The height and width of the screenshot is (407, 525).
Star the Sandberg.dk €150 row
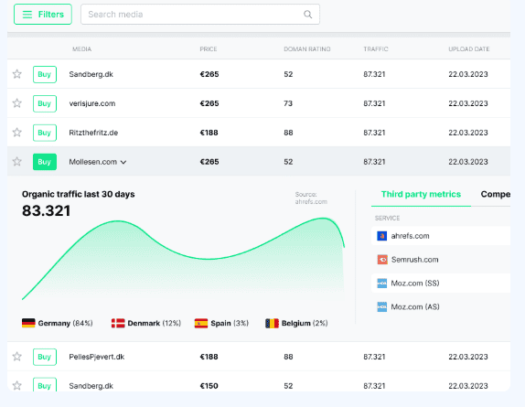17,386
